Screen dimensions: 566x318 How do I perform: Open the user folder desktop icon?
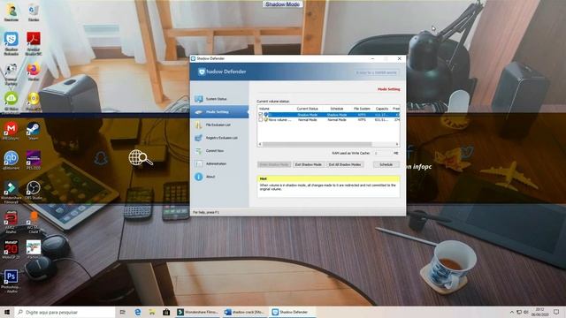[11, 12]
